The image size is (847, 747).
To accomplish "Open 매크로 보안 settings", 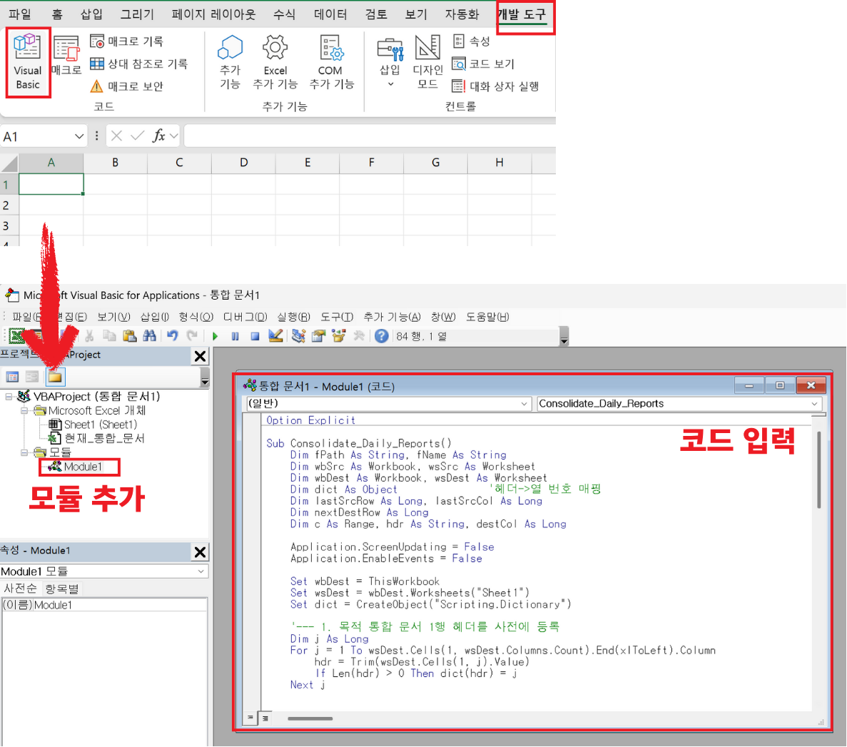I will coord(126,86).
